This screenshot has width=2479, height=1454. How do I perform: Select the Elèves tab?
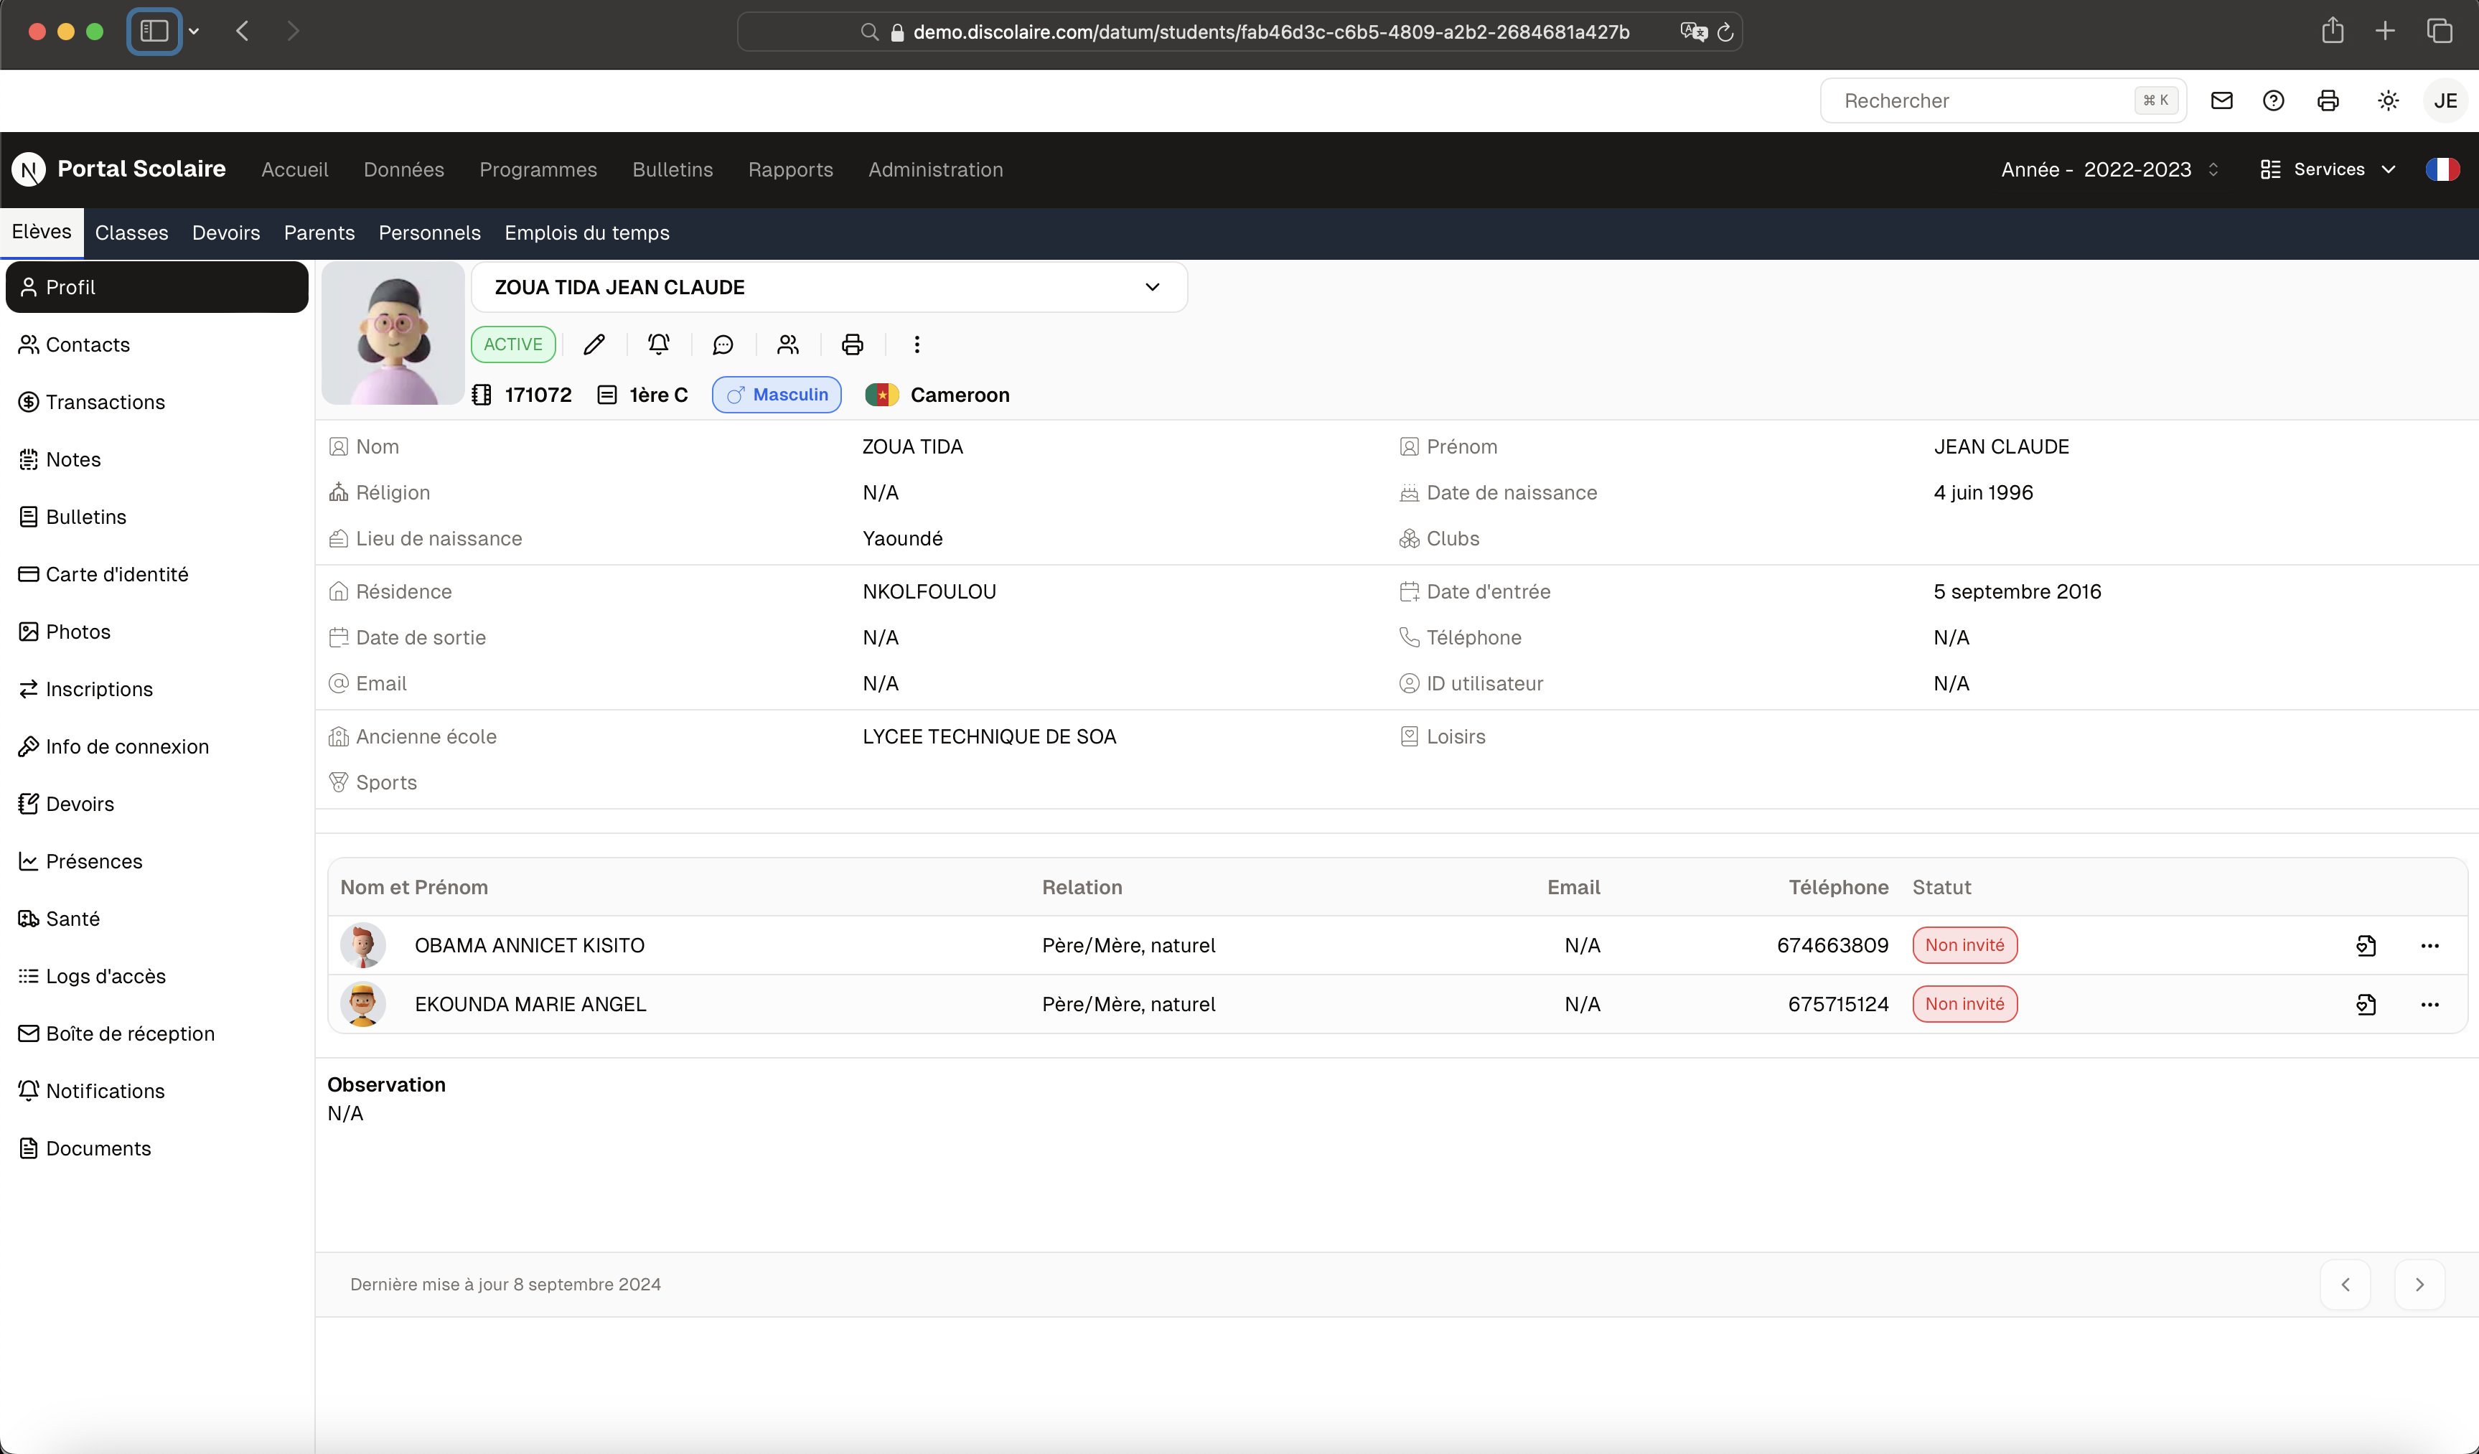click(42, 233)
